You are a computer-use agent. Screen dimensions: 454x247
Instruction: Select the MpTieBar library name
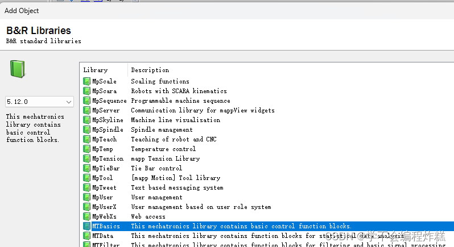pyautogui.click(x=106, y=168)
